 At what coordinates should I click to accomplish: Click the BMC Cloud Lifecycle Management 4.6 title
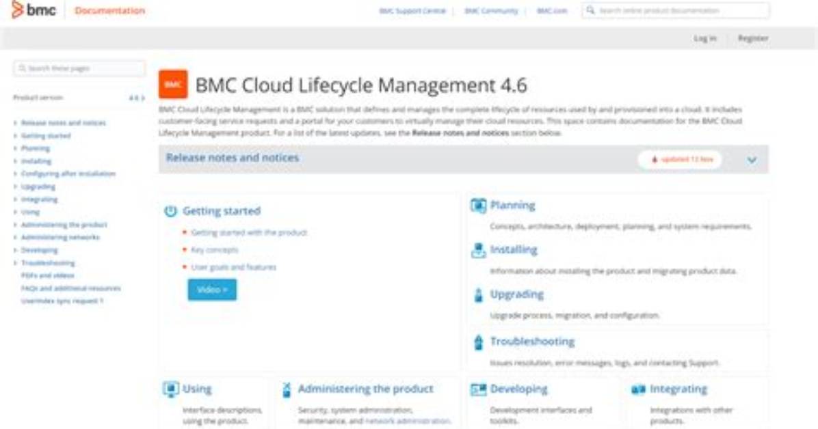click(361, 85)
